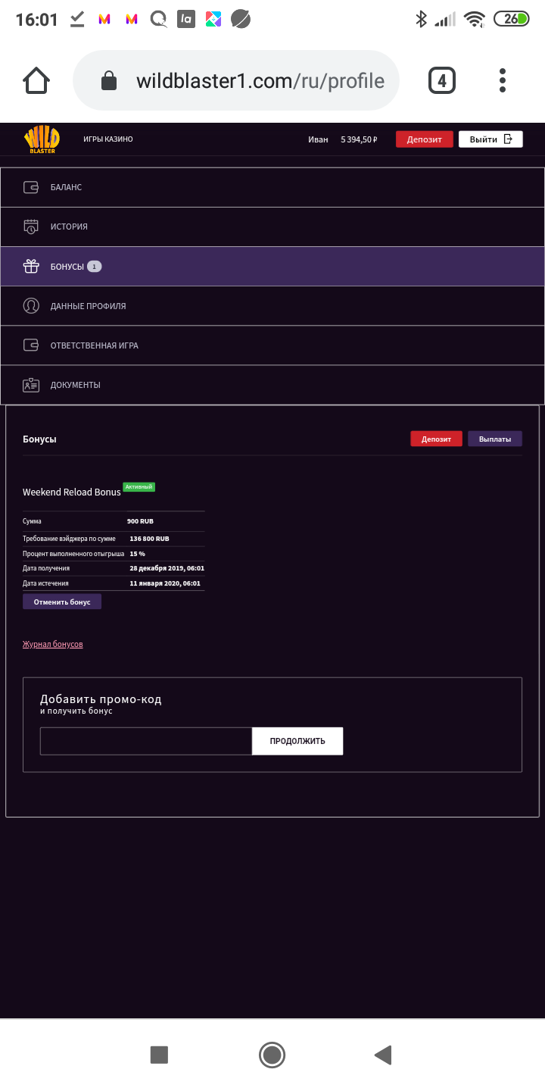
Task: Click the Wild Blaster logo
Action: [x=39, y=139]
